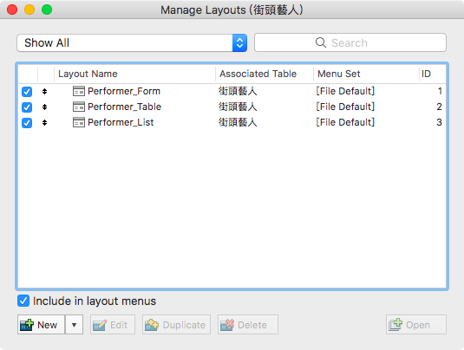
Task: Click associated table cell of Performer_Form
Action: [x=238, y=91]
